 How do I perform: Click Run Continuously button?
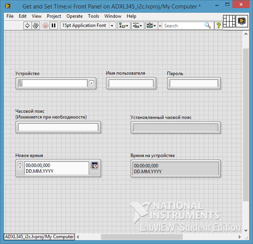click(x=36, y=25)
